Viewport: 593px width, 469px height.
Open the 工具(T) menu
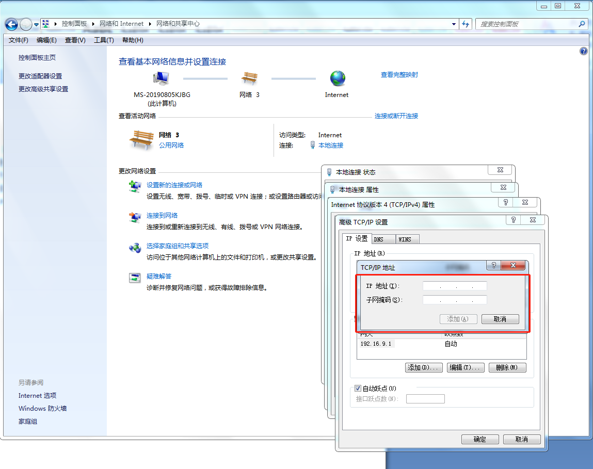(103, 40)
